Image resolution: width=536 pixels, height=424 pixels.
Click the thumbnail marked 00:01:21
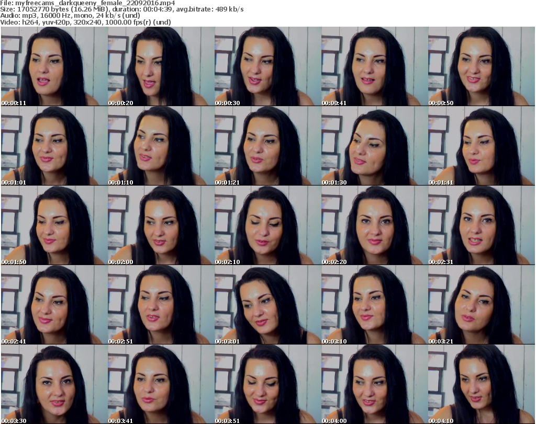(267, 146)
